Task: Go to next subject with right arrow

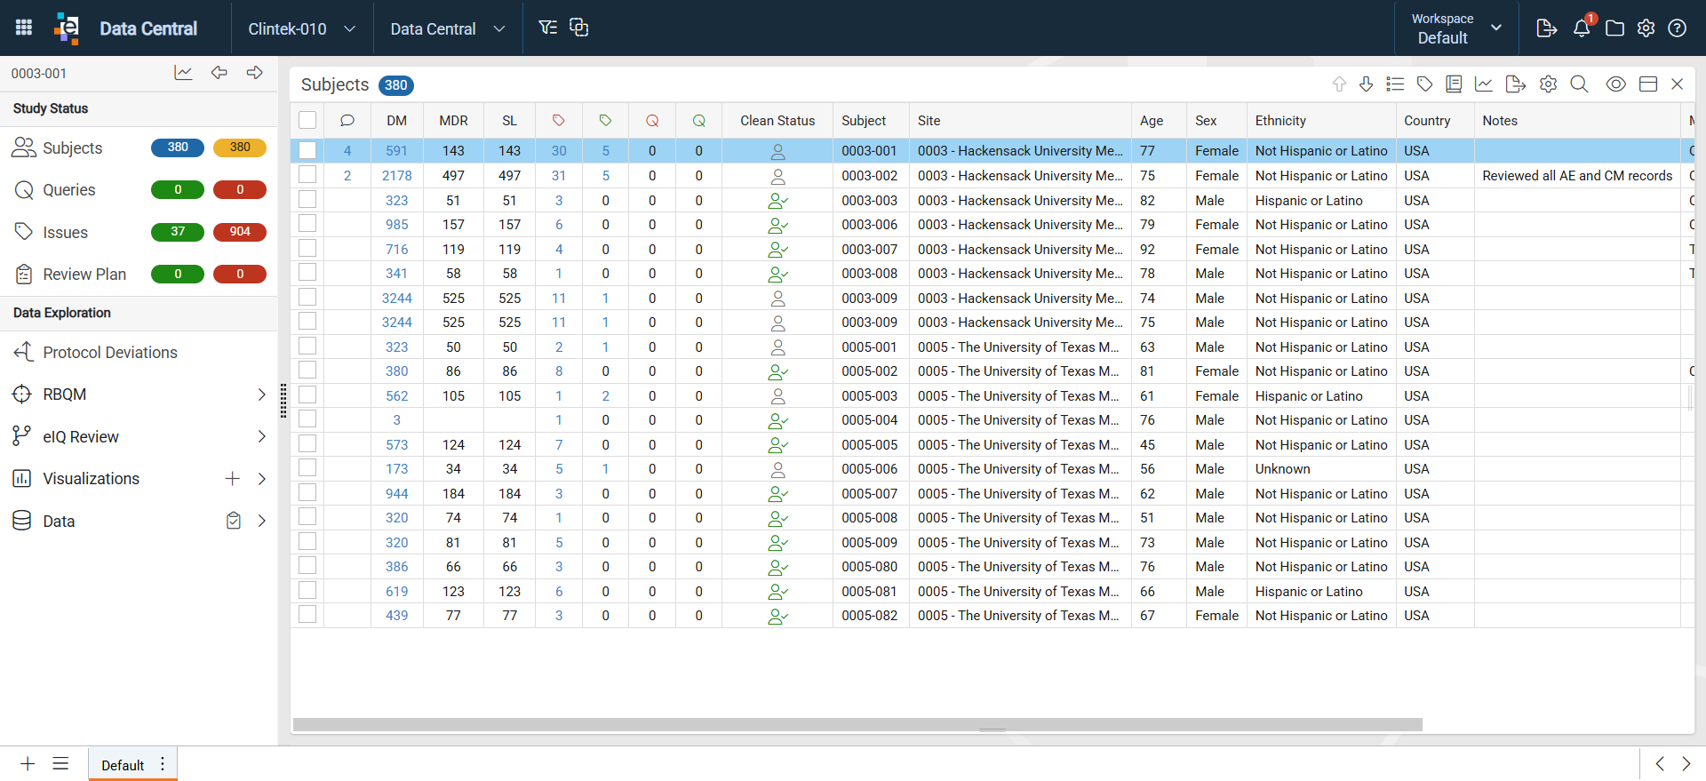Action: pyautogui.click(x=255, y=73)
